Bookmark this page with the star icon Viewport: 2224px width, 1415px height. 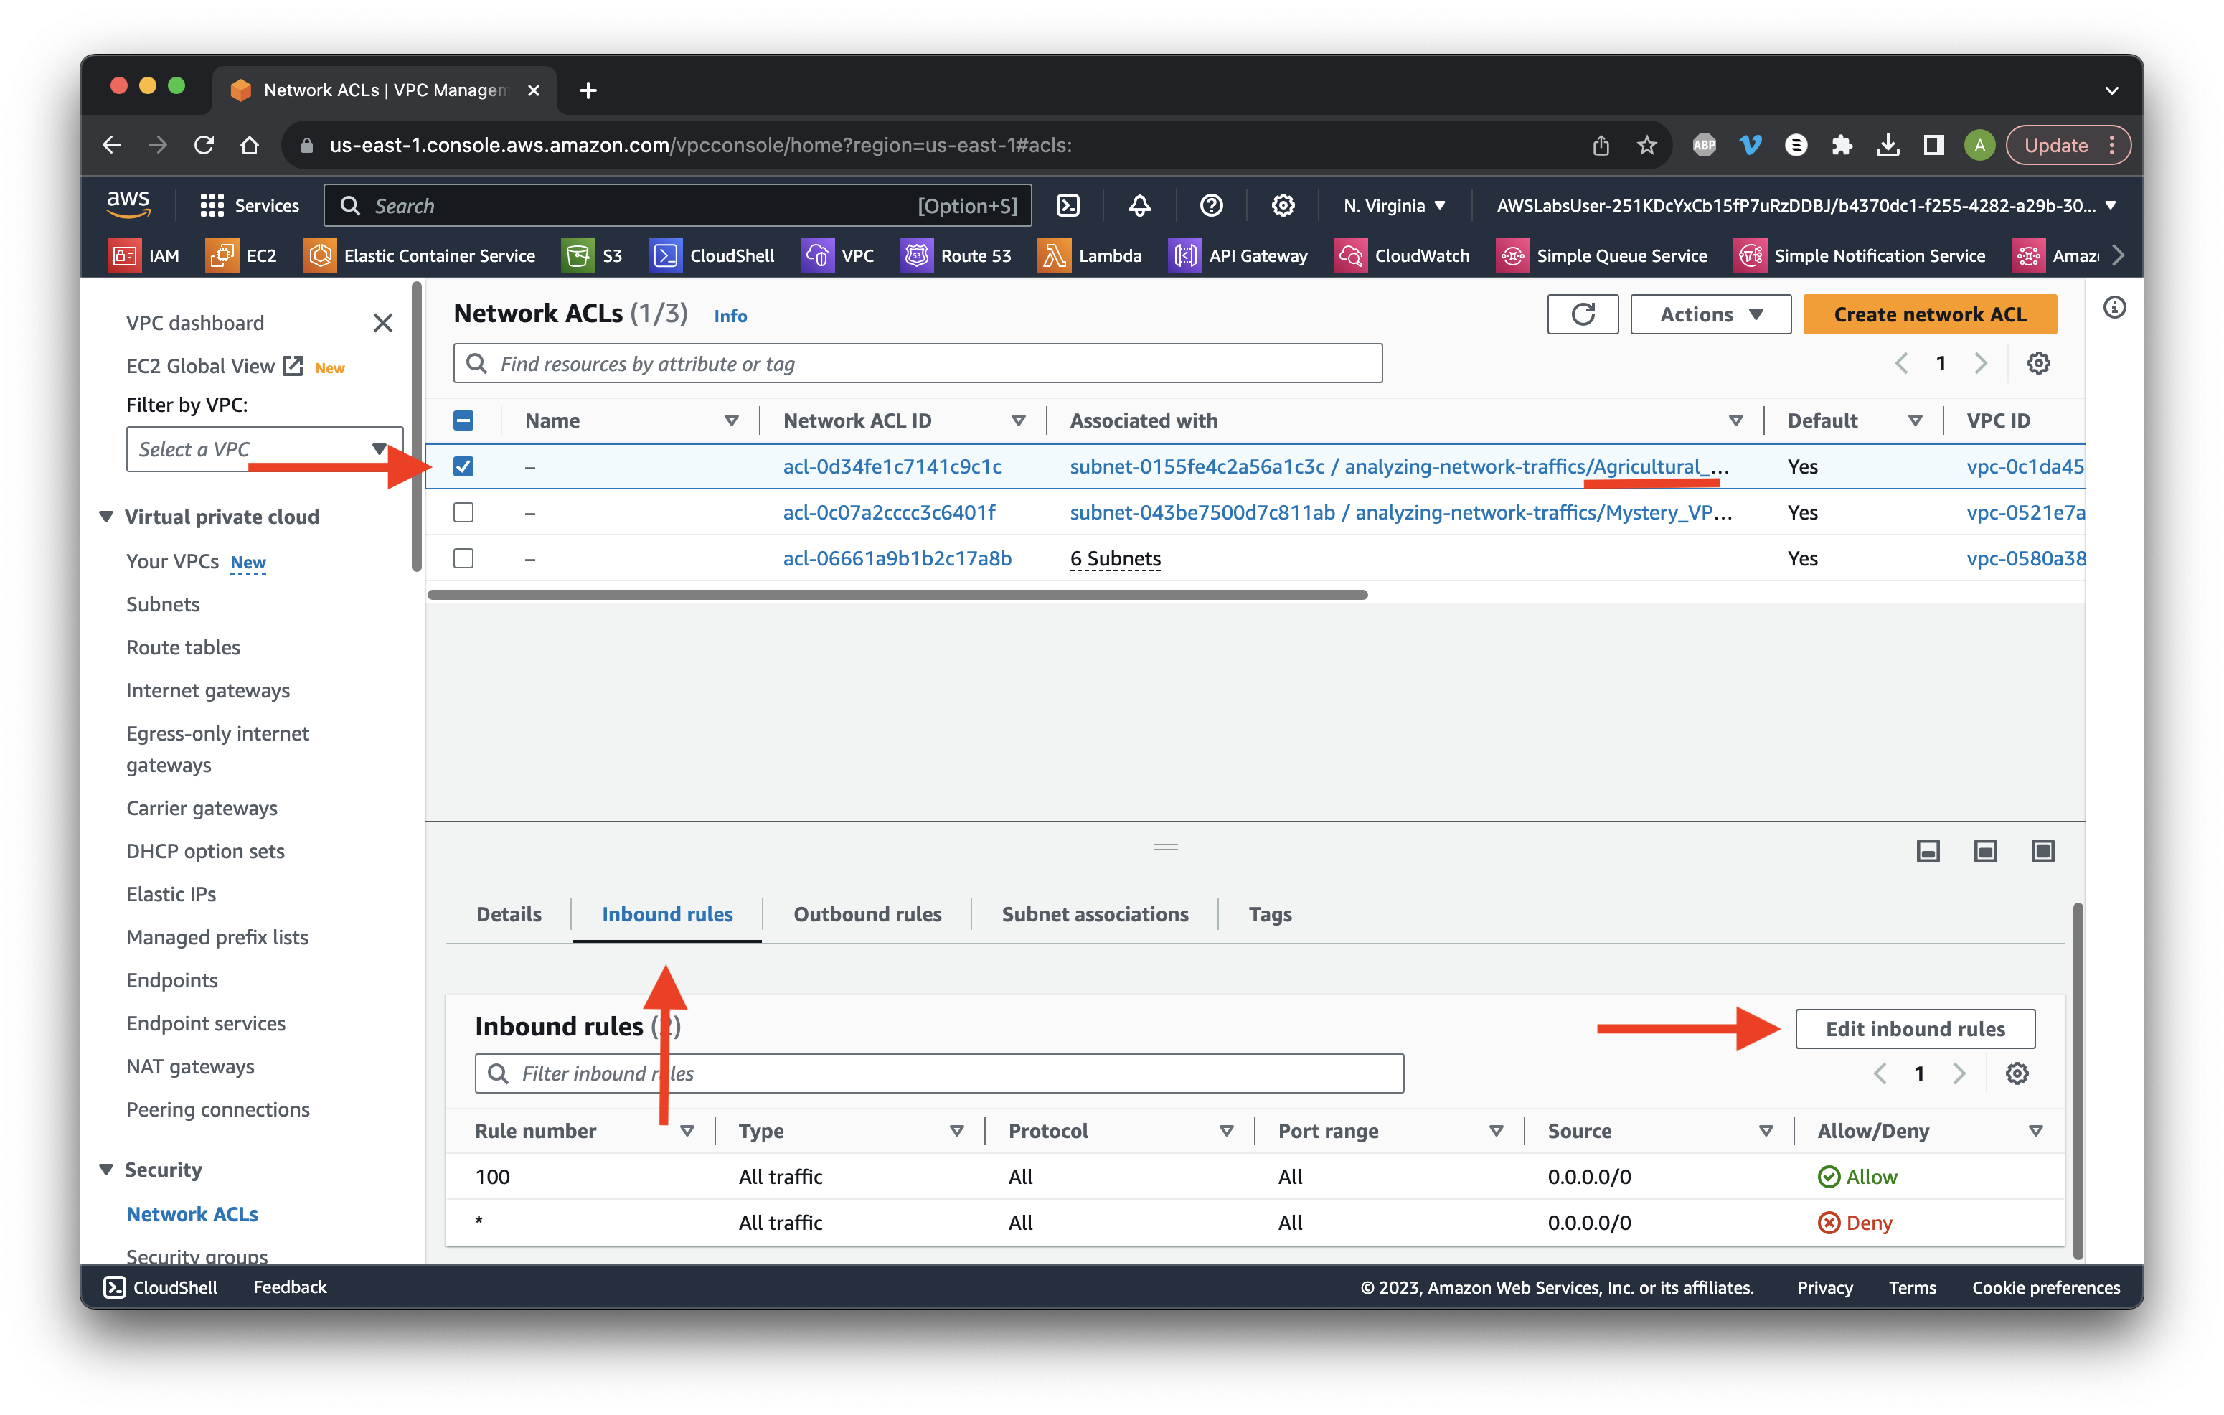(x=1646, y=145)
